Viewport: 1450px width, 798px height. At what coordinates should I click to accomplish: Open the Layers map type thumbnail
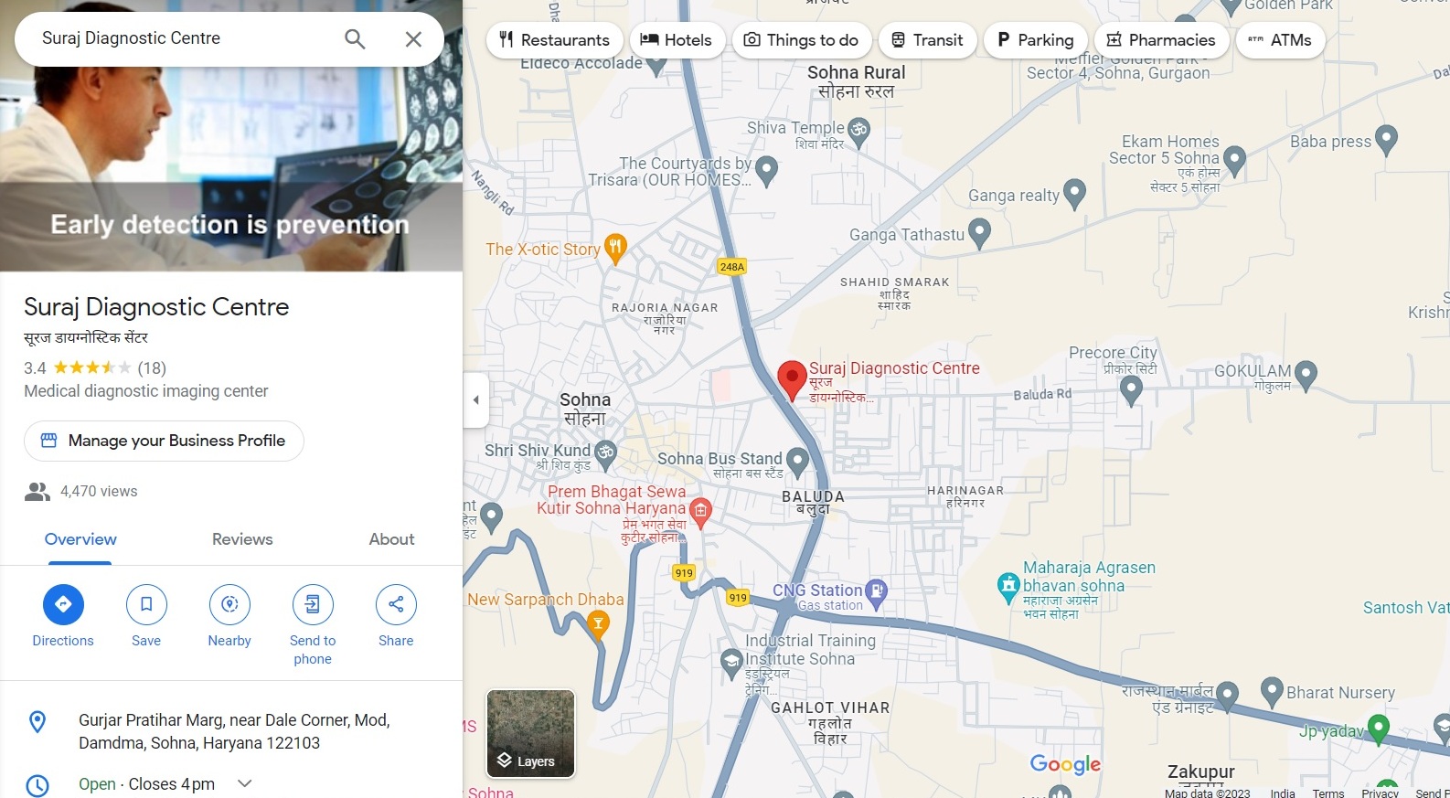click(530, 734)
